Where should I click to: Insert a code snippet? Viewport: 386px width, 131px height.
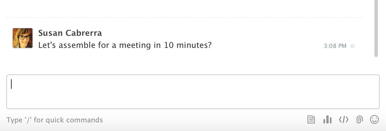click(343, 119)
